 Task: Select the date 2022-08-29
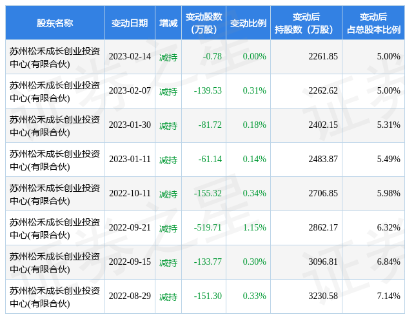tap(130, 296)
